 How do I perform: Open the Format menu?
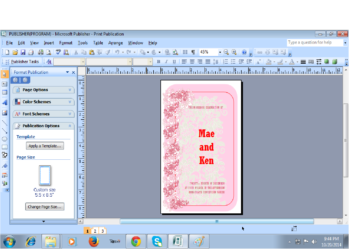(x=66, y=43)
